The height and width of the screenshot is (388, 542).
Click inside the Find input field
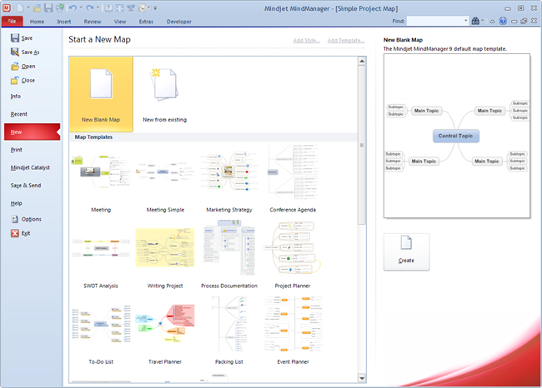click(x=434, y=21)
